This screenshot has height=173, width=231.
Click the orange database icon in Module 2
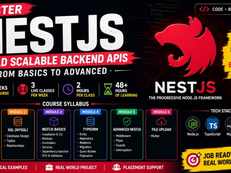point(18,121)
